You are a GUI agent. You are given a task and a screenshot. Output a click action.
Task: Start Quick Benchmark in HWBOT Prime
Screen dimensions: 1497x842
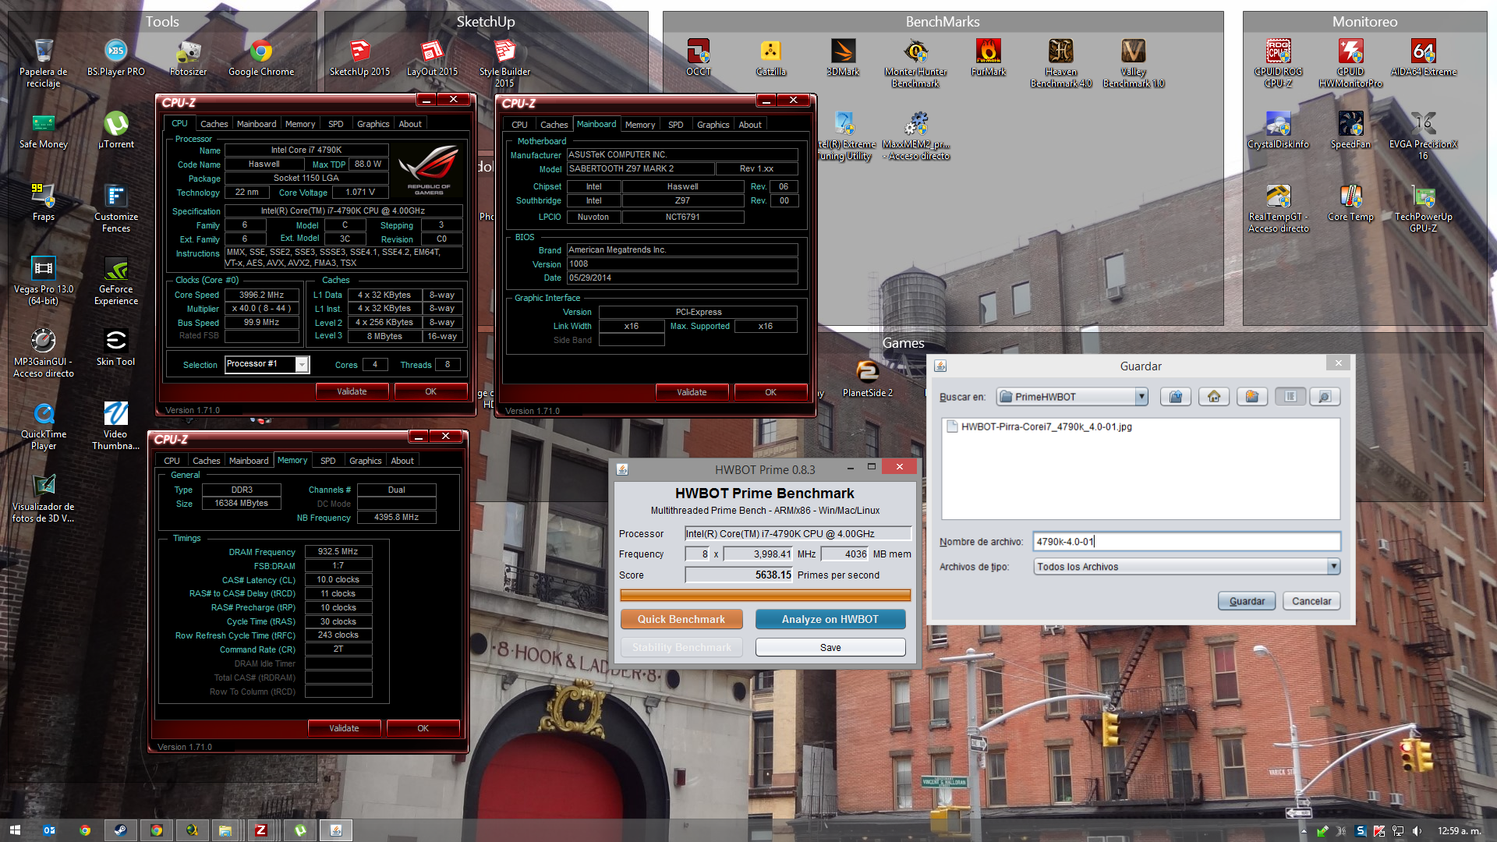[681, 619]
